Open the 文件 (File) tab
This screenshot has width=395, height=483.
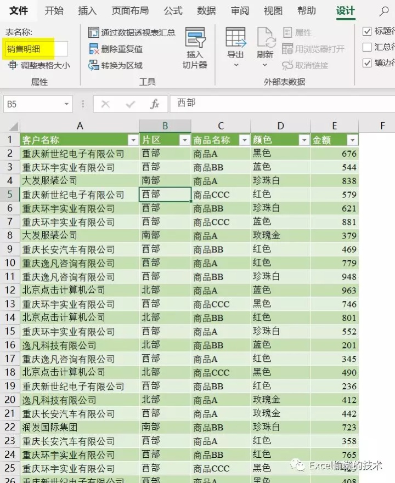[19, 11]
